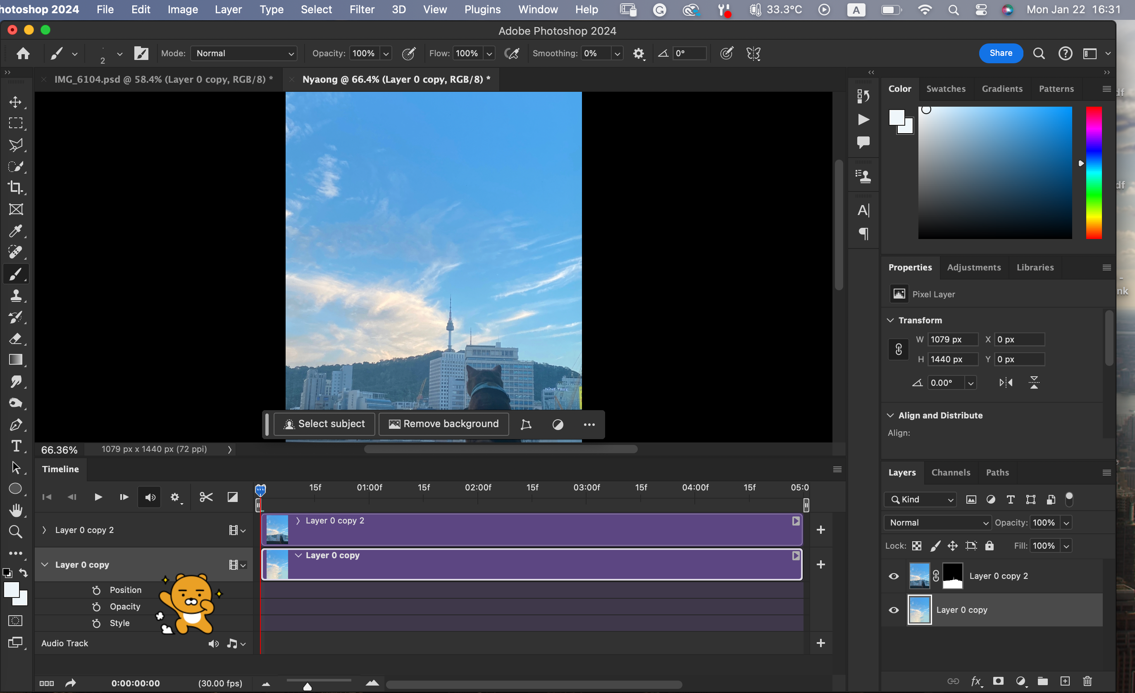Click the timeline Play button
The image size is (1135, 693).
98,497
